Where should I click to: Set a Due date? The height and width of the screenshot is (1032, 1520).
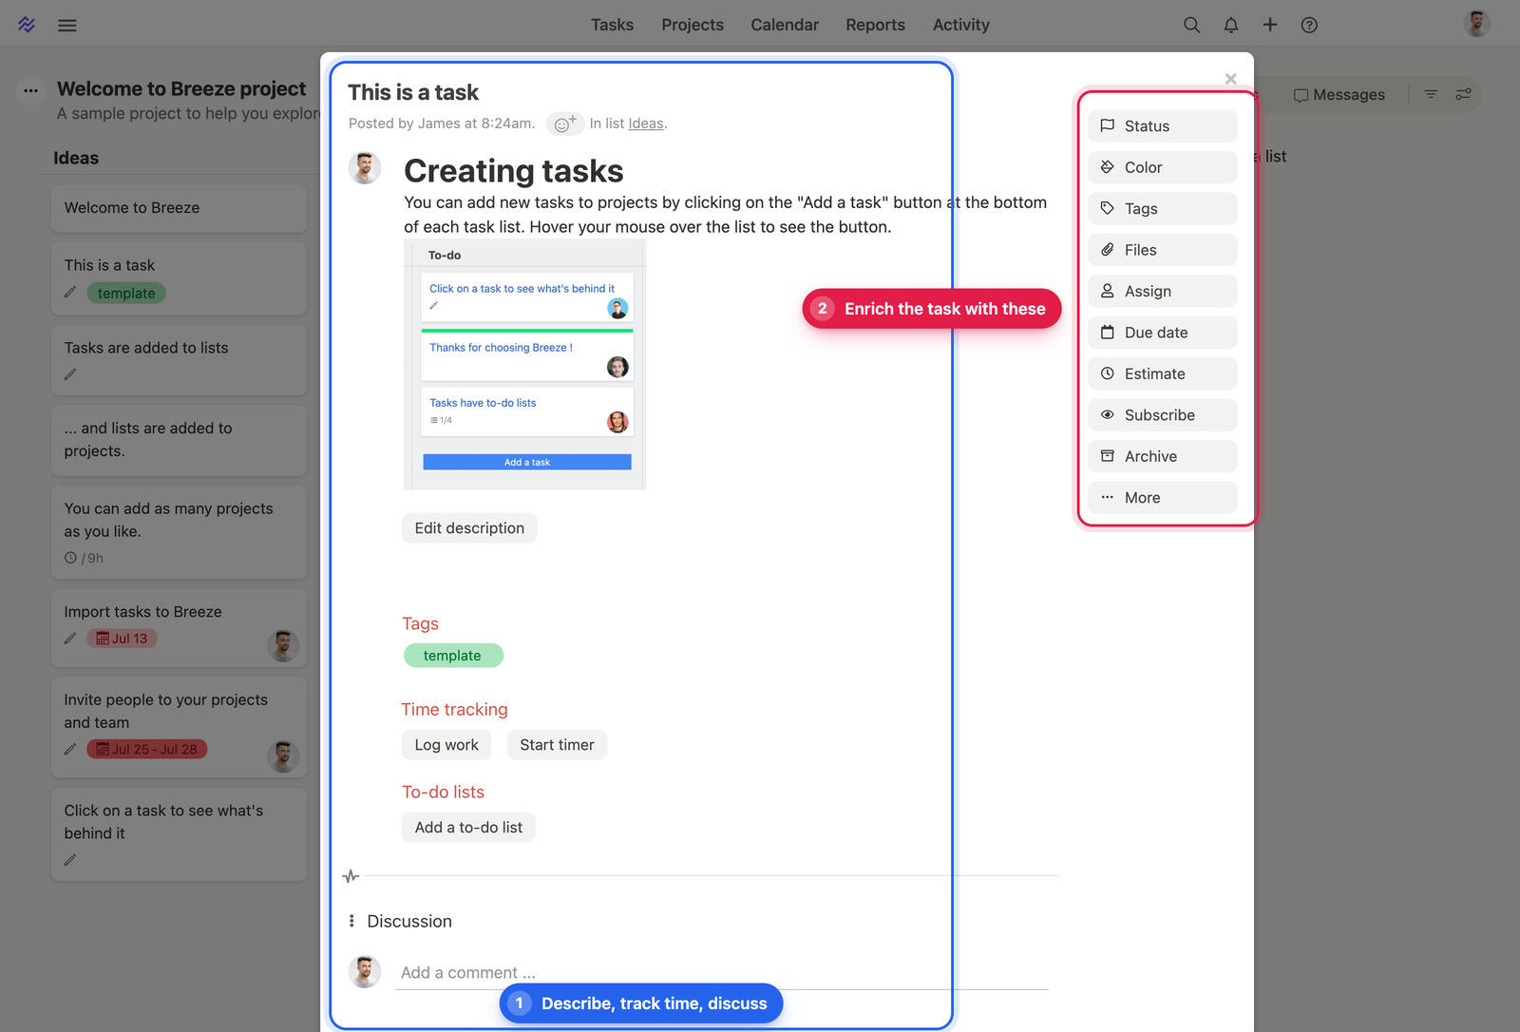click(1163, 333)
